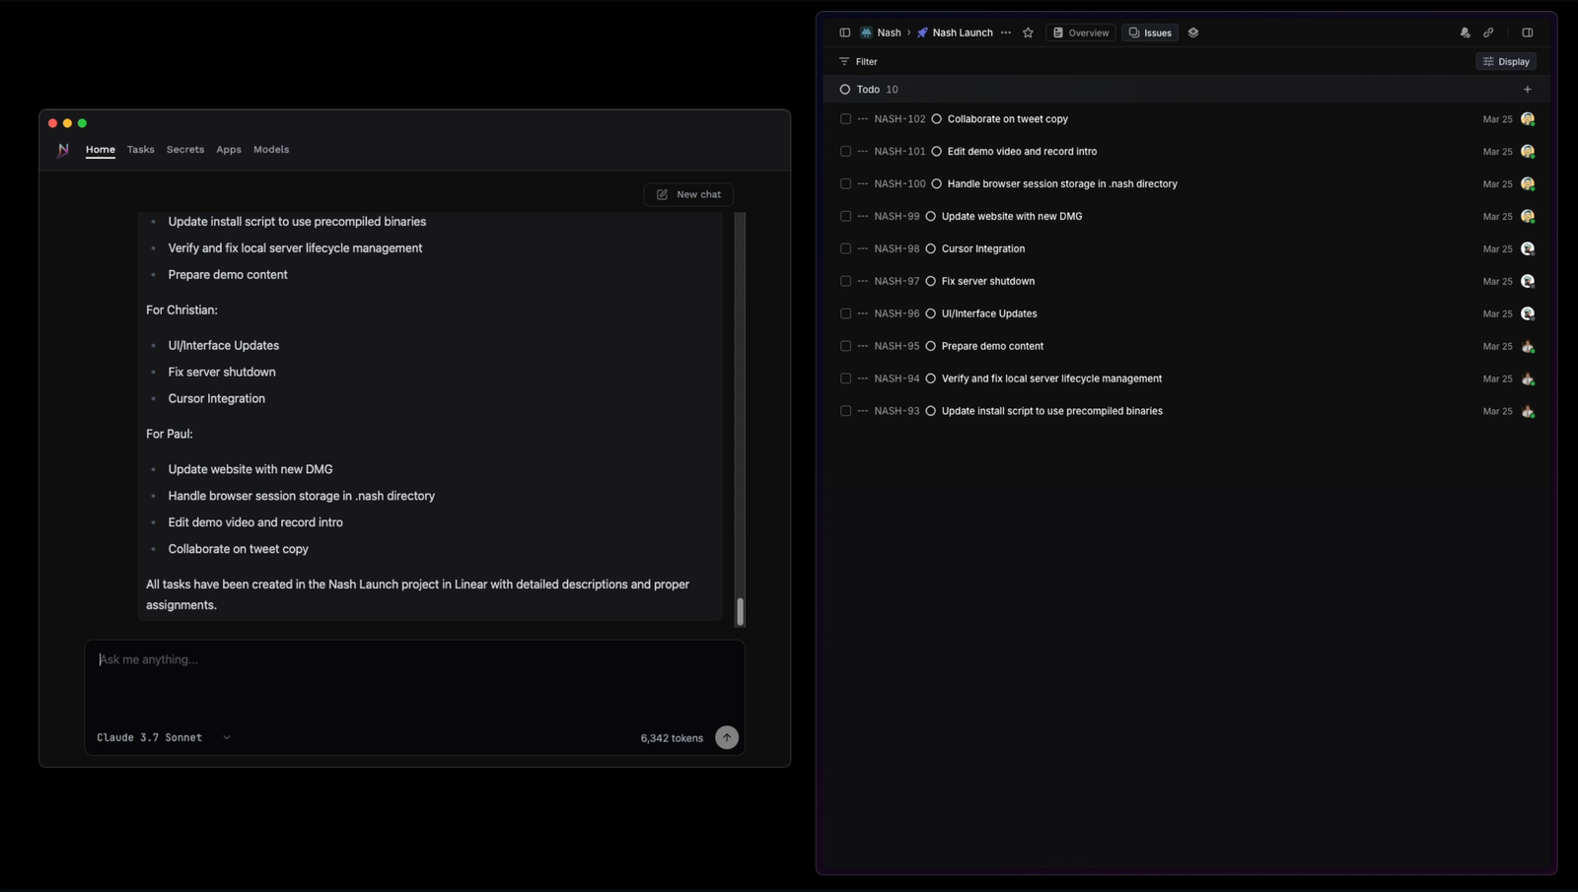
Task: Click the layers icon beside Issues
Action: (x=1193, y=33)
